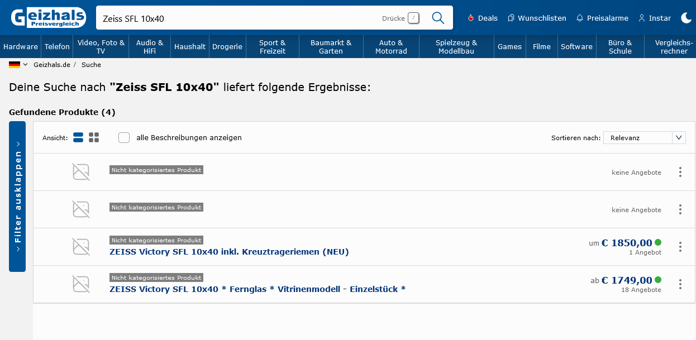Open the Filme category menu
696x340 pixels.
coord(542,46)
